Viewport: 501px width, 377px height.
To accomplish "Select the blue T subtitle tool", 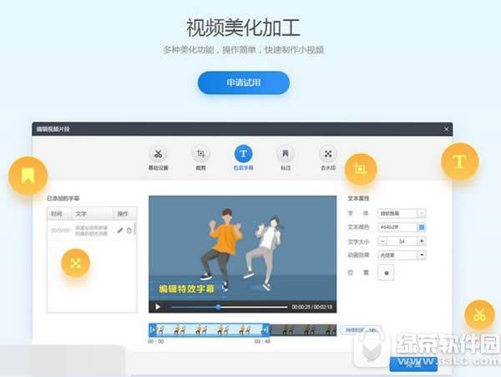I will point(244,154).
